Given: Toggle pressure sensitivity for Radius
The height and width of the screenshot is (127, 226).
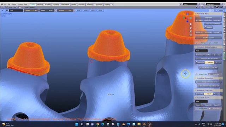Looking at the screenshot, I should click(x=55, y=11).
